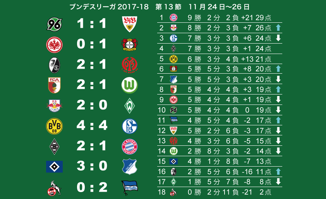Image resolution: width=326 pixels, height=199 pixels.
Task: Click the Hamburger SV diamond flag logo in the results
Action: point(54,167)
